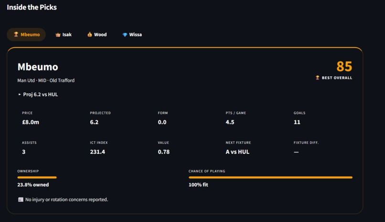Click the ICT Index value 231.4

point(97,152)
